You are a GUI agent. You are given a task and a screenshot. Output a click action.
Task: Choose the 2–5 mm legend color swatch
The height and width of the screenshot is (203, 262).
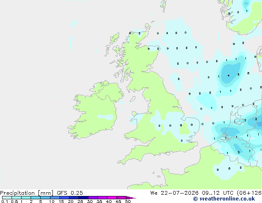point(36,198)
